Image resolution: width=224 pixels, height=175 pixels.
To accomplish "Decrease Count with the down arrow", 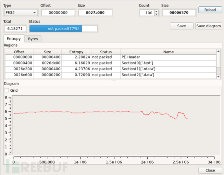I will click(x=156, y=14).
